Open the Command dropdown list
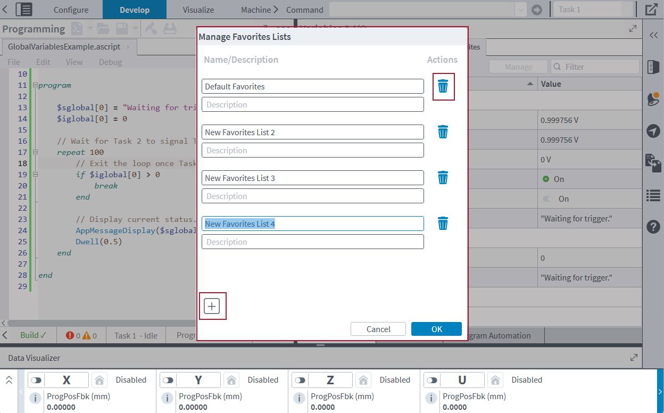 coord(520,10)
